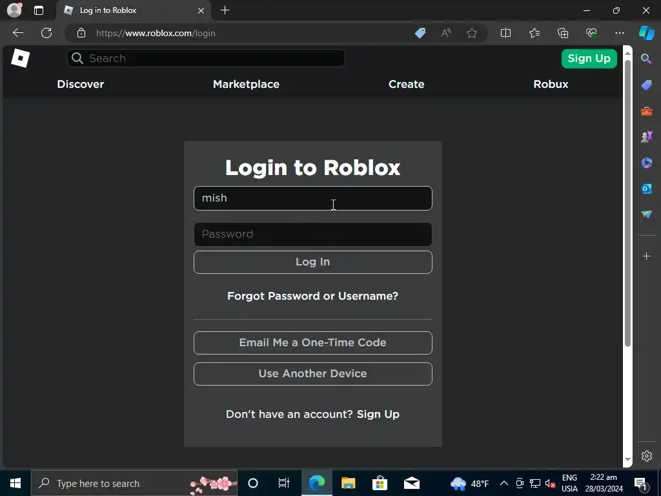Open shopping price tag in address bar
The width and height of the screenshot is (661, 496).
click(x=420, y=33)
